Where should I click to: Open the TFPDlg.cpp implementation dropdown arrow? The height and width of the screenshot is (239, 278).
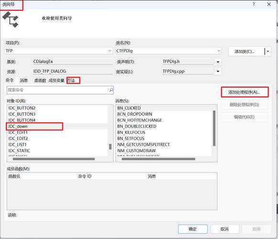(x=218, y=72)
